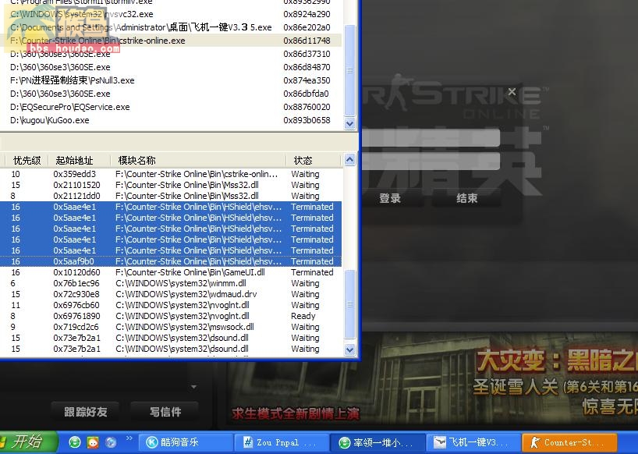Image resolution: width=638 pixels, height=454 pixels.
Task: Click the blue globe quick launch icon
Action: [111, 442]
